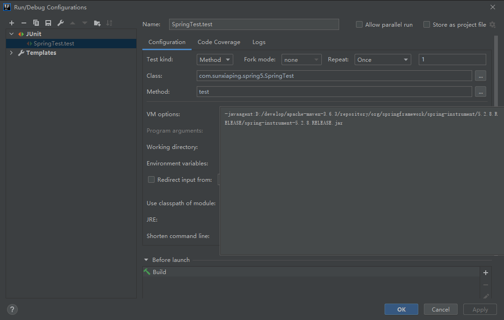Click the Cancel button

(441, 309)
